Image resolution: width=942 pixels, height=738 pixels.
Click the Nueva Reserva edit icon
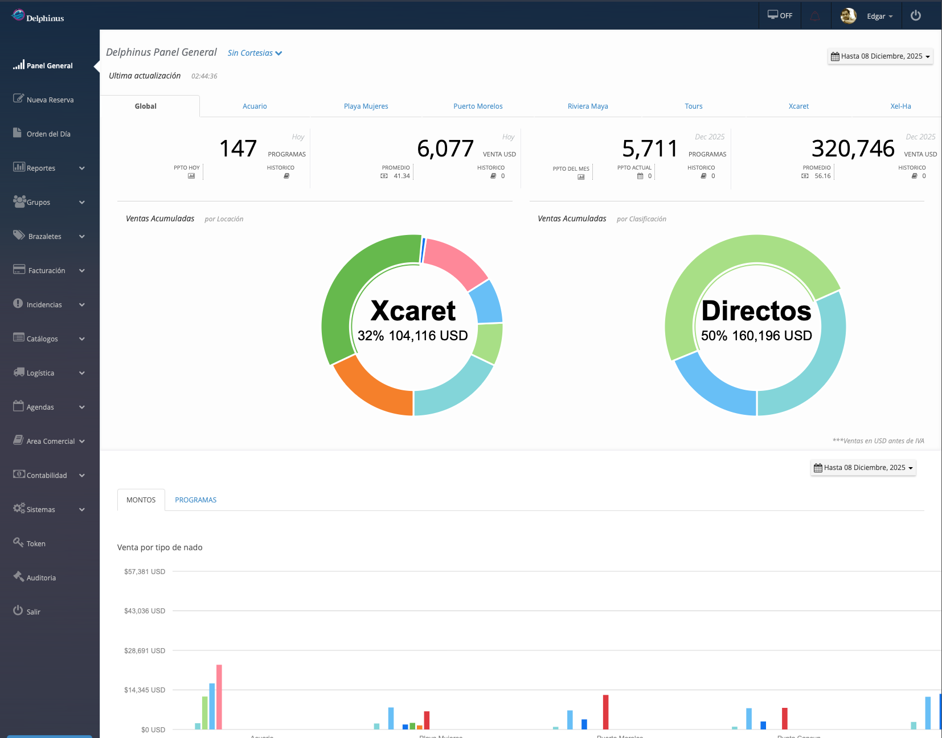[18, 98]
